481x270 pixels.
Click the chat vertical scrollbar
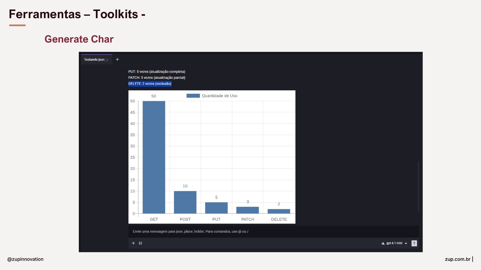point(418,186)
